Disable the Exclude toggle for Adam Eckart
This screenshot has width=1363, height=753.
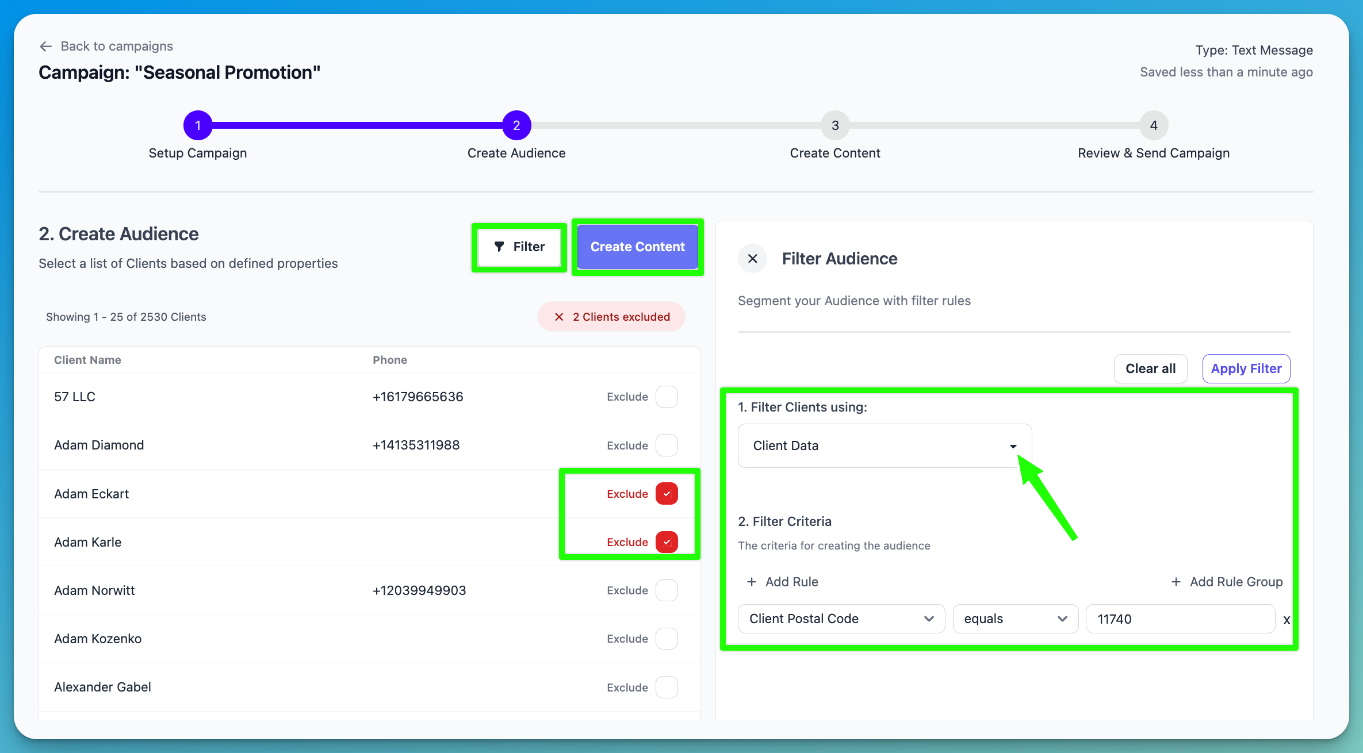pyautogui.click(x=667, y=493)
